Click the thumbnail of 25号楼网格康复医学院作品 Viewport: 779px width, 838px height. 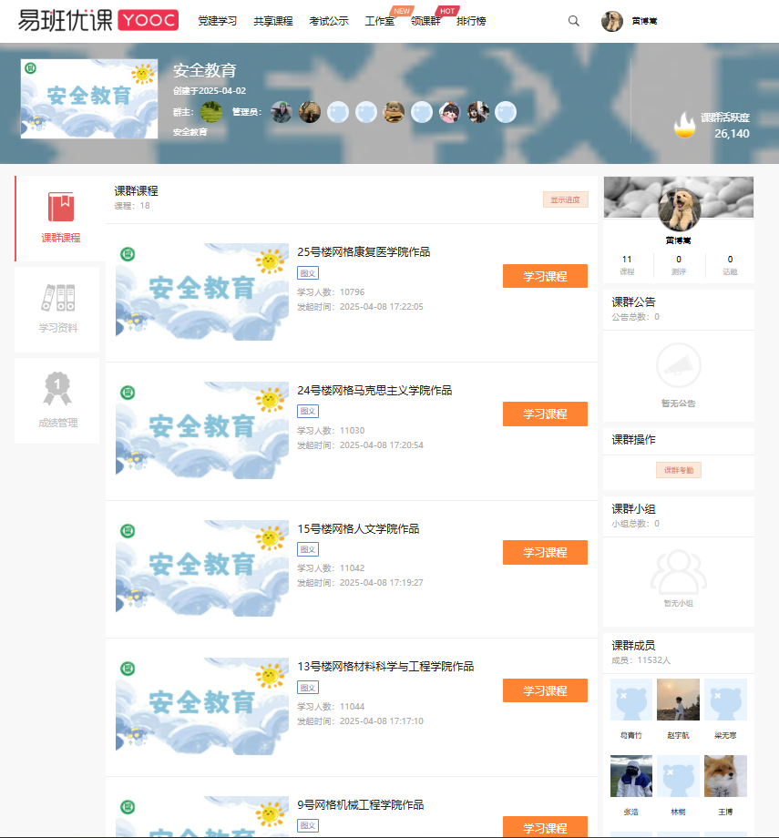tap(202, 291)
